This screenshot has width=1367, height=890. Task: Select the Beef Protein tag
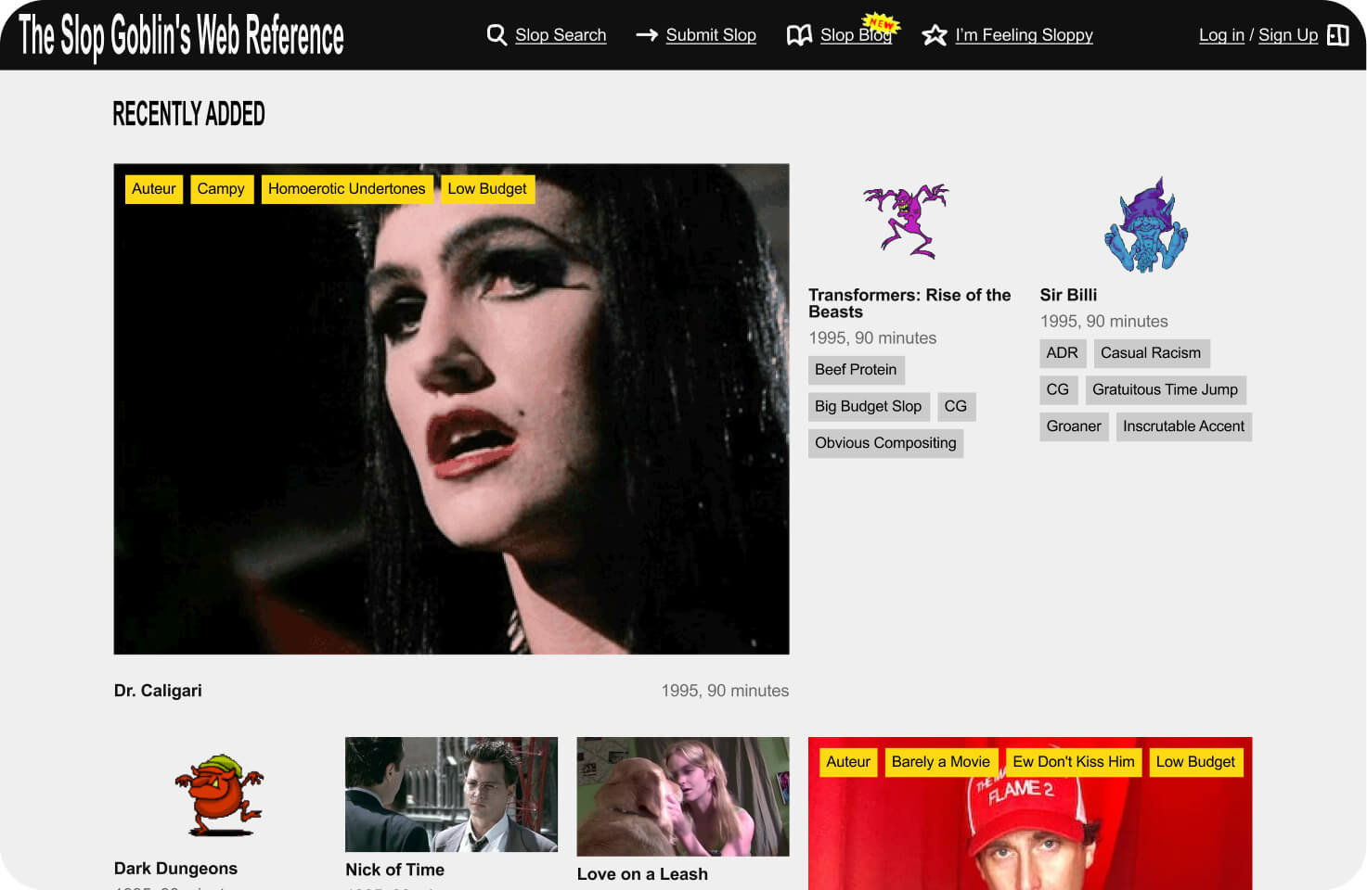pyautogui.click(x=855, y=370)
